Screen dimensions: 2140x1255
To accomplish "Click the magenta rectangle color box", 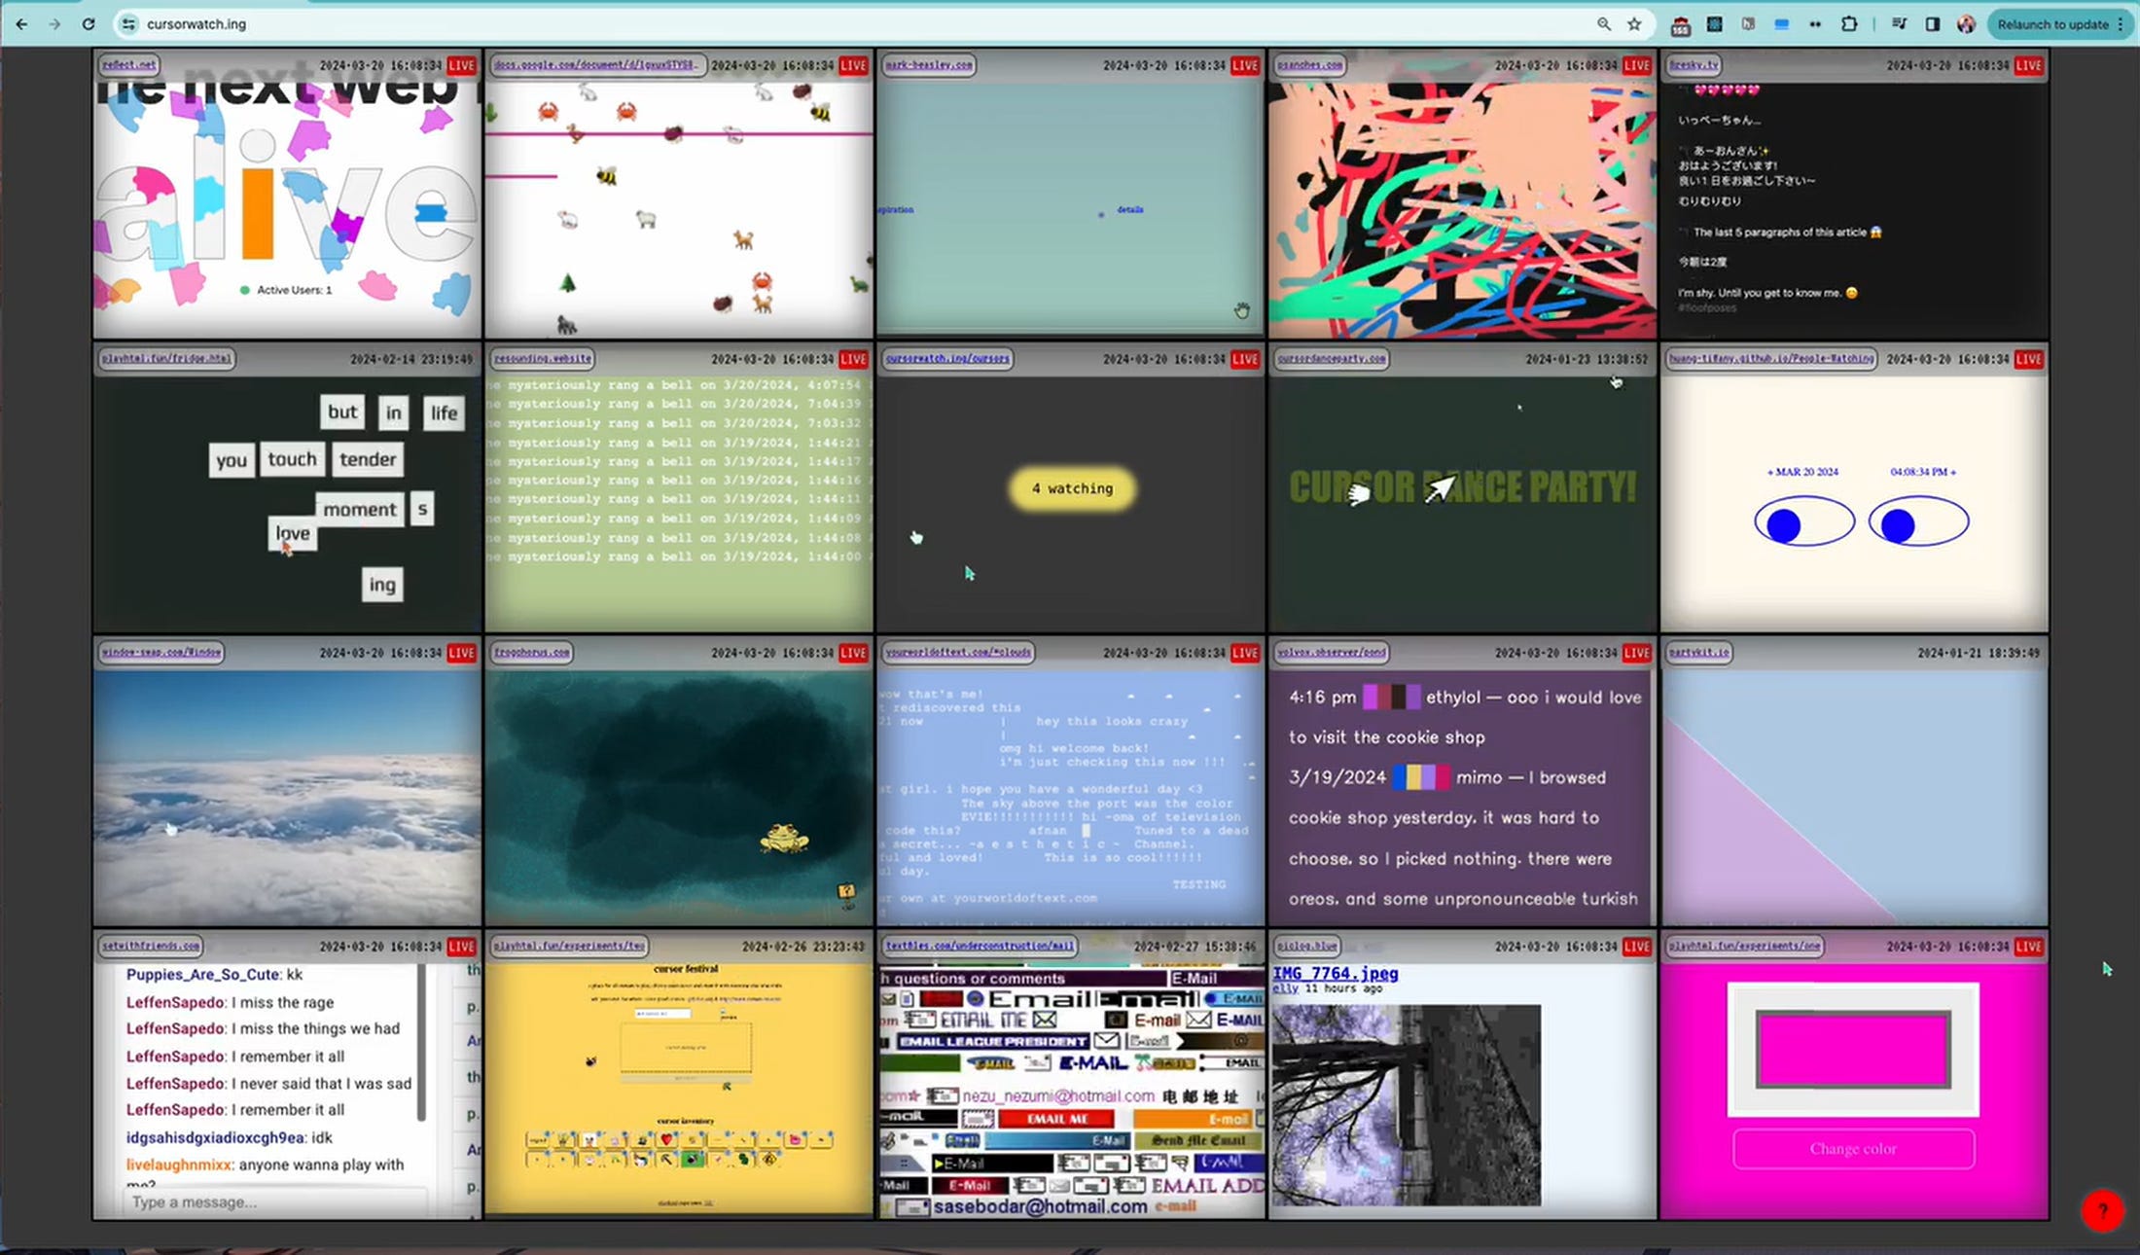I will [x=1852, y=1049].
